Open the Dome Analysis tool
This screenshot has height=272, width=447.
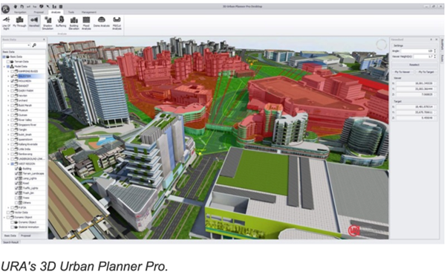tap(102, 22)
